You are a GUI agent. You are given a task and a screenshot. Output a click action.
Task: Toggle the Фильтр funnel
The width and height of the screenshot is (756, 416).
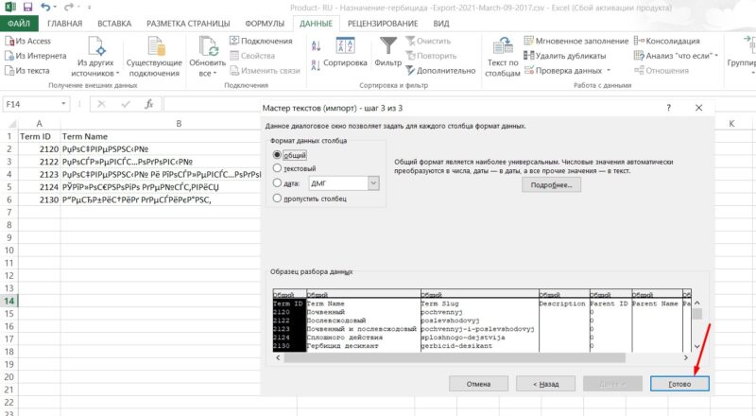[387, 52]
